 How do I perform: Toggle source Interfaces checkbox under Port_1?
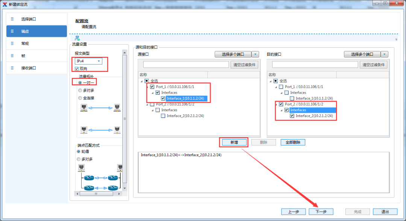(158, 92)
